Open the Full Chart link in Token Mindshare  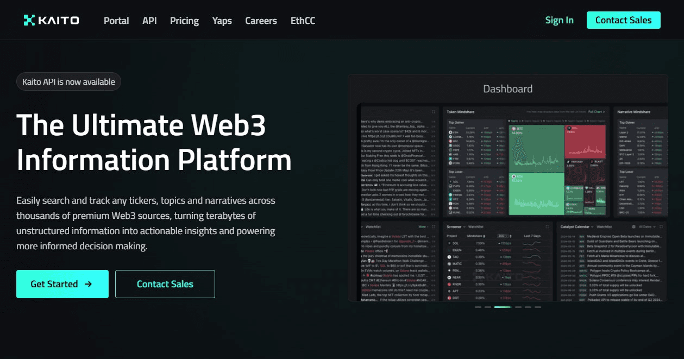pyautogui.click(x=597, y=112)
